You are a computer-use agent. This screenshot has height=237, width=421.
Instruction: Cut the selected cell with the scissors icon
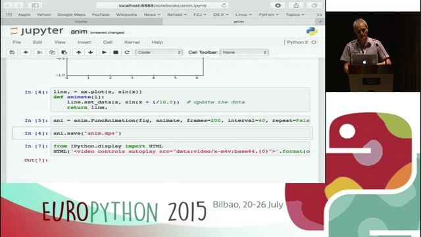tap(39, 53)
